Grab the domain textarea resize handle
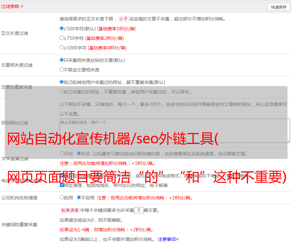This screenshot has height=245, width=292. (x=288, y=141)
